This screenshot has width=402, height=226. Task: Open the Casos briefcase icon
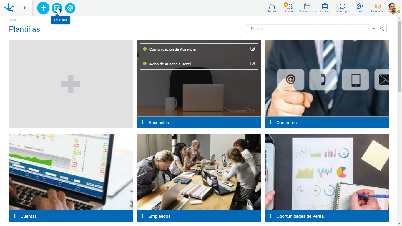(x=325, y=8)
